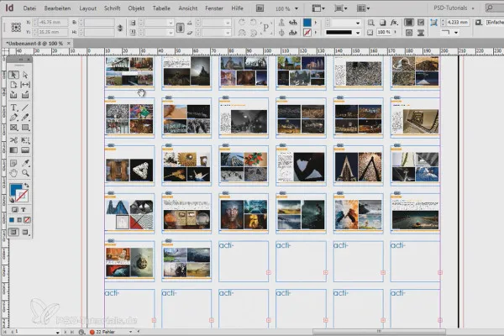This screenshot has width=504, height=336.
Task: Click the blue fill swatch in Tools panel
Action: pyautogui.click(x=16, y=189)
